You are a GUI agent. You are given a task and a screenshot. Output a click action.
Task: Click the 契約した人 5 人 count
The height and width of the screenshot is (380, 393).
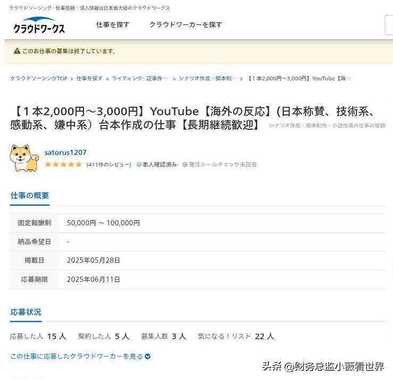[103, 336]
